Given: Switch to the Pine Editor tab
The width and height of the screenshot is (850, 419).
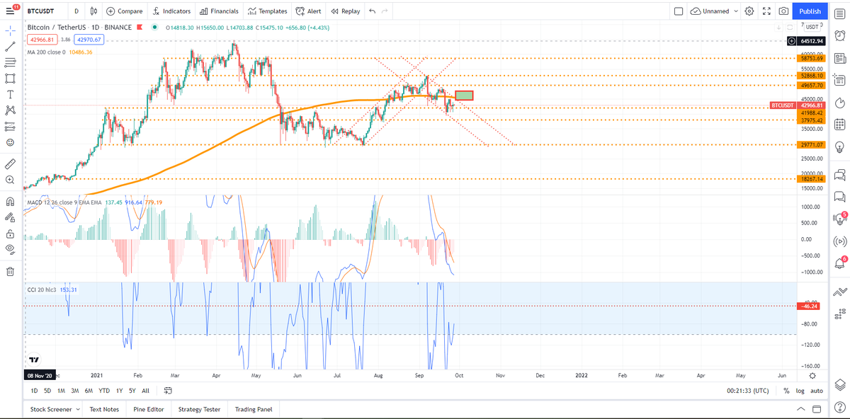Looking at the screenshot, I should [x=148, y=409].
